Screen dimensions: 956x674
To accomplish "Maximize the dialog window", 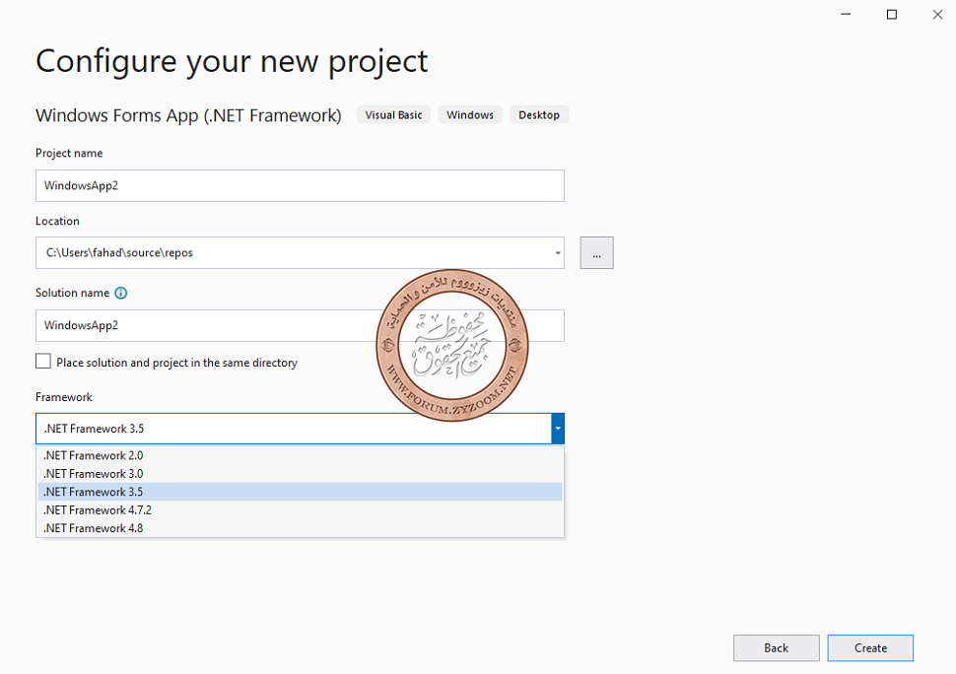I will click(x=891, y=14).
